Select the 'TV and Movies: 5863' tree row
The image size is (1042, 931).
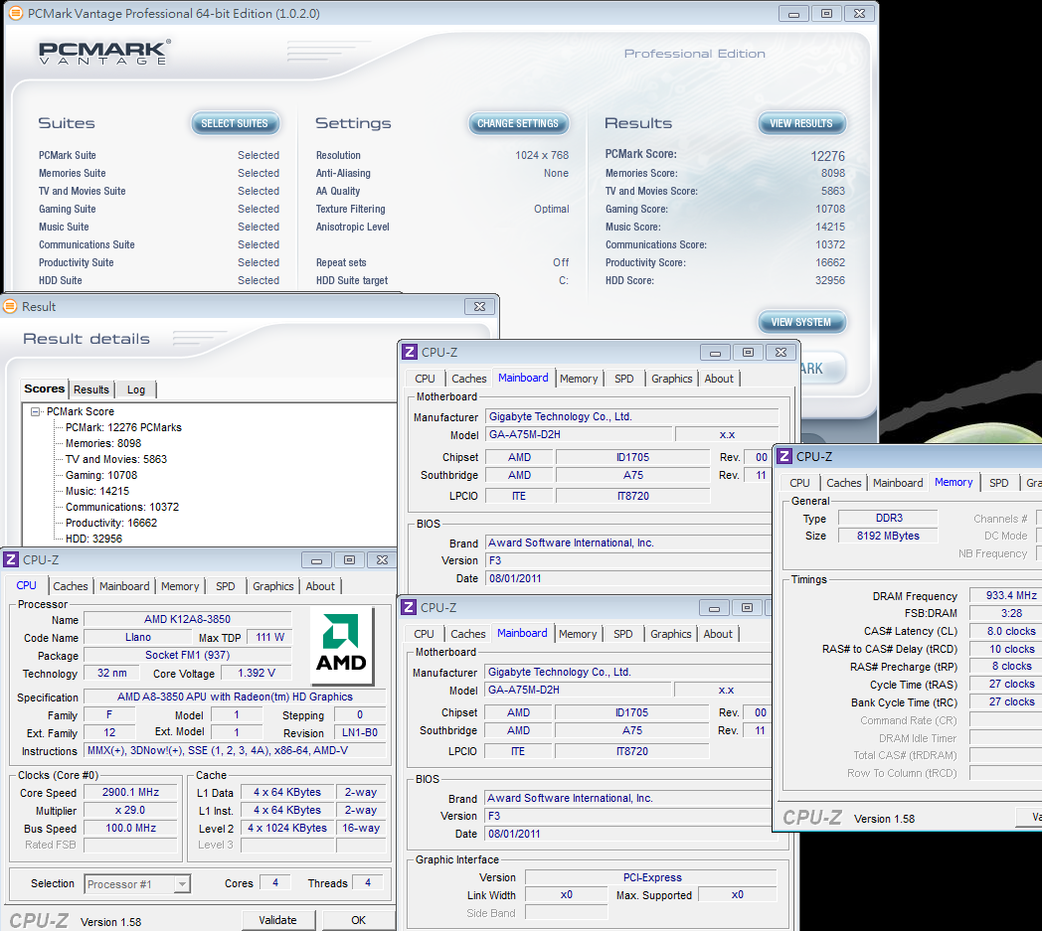(116, 459)
